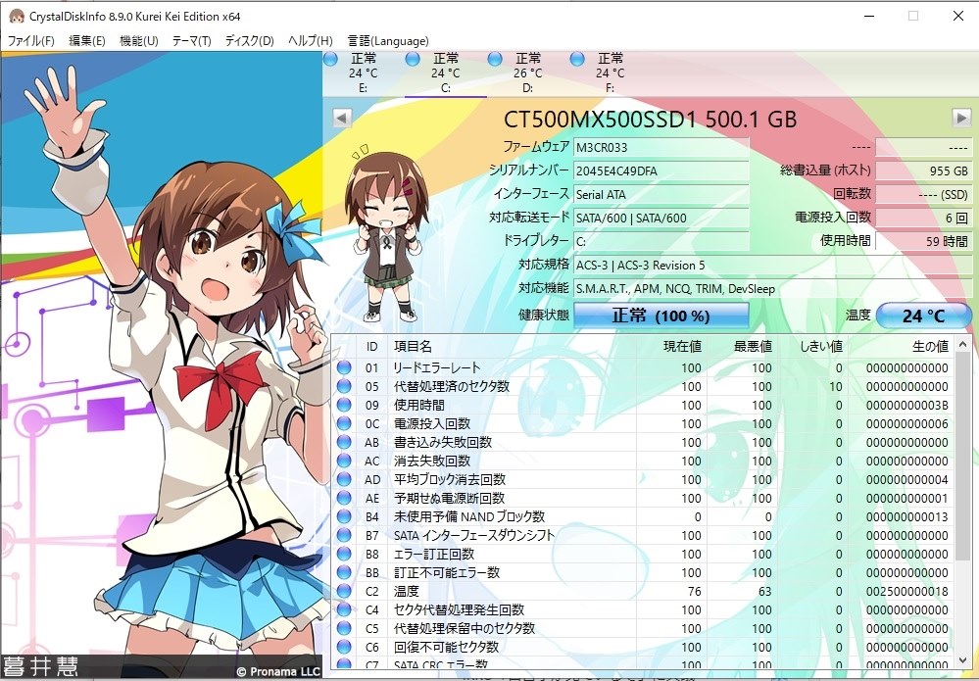The width and height of the screenshot is (979, 681).
Task: Click the 59 時間 power-on hours value
Action: point(923,242)
